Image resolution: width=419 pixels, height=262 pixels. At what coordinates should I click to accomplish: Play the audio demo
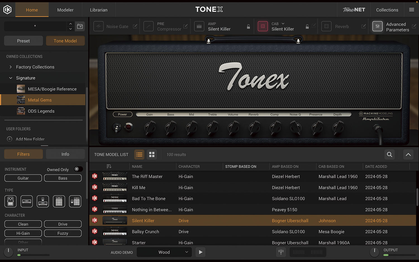click(x=201, y=252)
